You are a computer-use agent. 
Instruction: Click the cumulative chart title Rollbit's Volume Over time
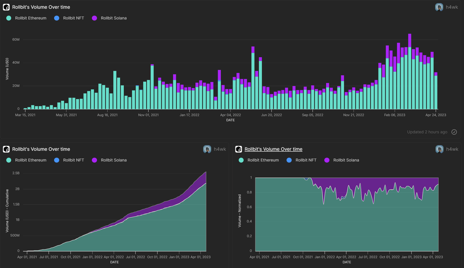coord(41,149)
